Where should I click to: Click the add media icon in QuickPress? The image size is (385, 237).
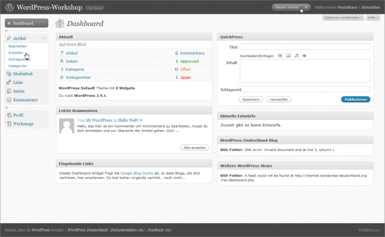[x=304, y=56]
